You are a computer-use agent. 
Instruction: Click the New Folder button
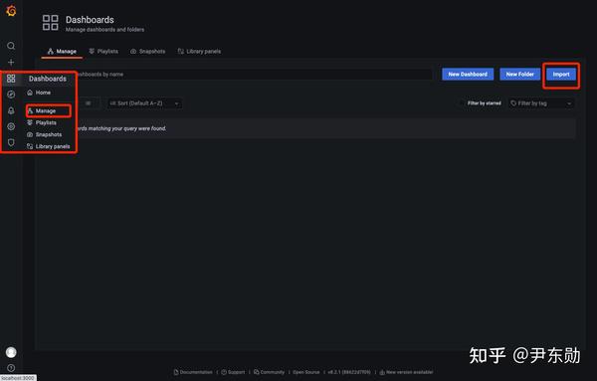click(x=519, y=75)
